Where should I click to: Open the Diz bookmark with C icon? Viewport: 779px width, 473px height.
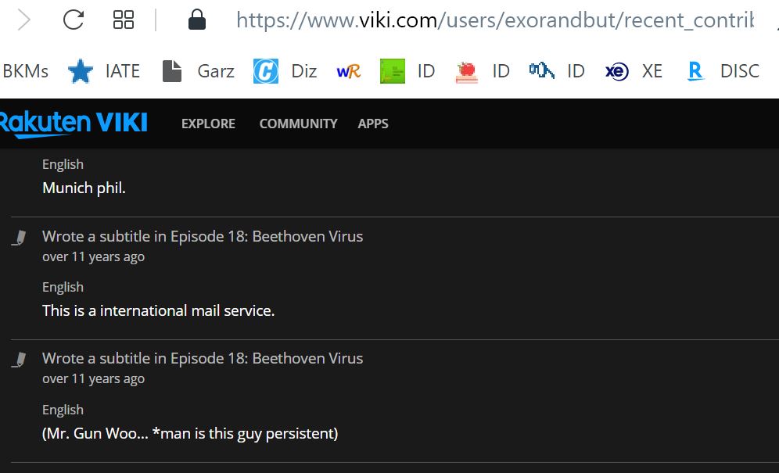pos(285,71)
